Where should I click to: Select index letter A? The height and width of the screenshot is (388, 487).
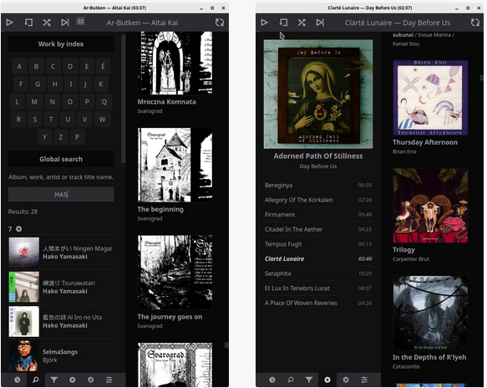tap(19, 66)
